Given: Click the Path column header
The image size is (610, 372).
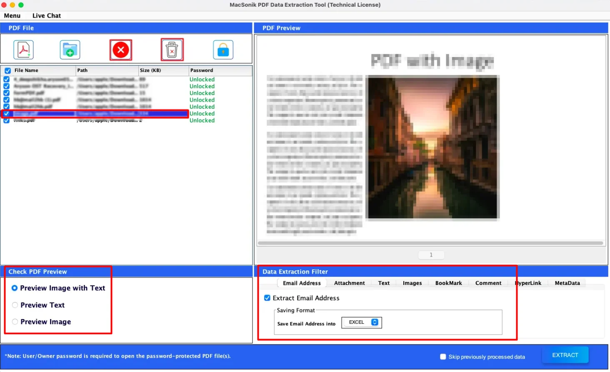Looking at the screenshot, I should click(x=107, y=70).
